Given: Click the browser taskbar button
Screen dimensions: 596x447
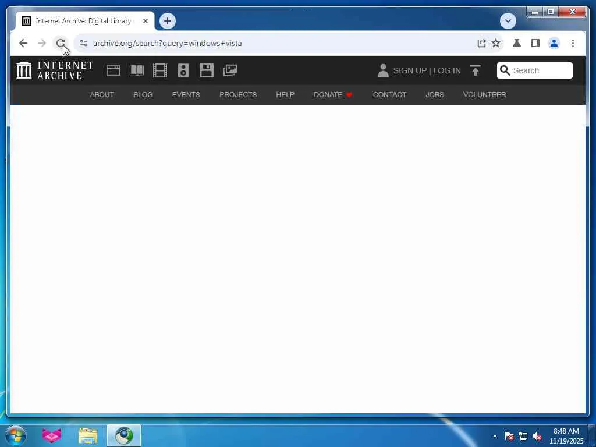Looking at the screenshot, I should 124,435.
